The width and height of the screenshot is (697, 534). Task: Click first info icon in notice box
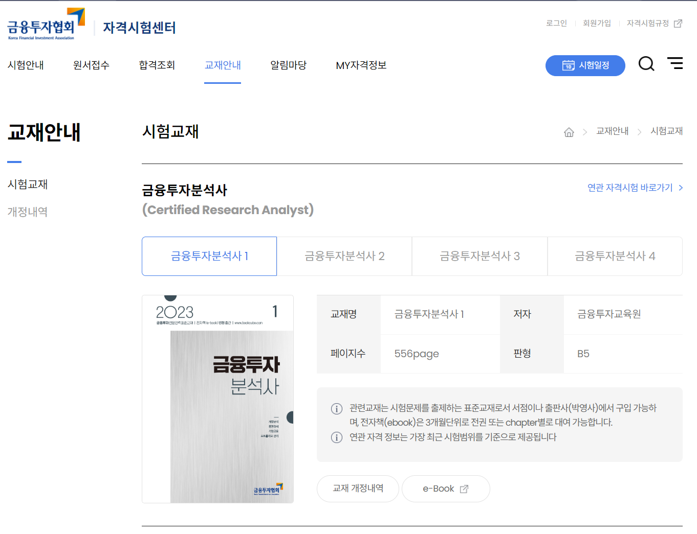click(337, 409)
